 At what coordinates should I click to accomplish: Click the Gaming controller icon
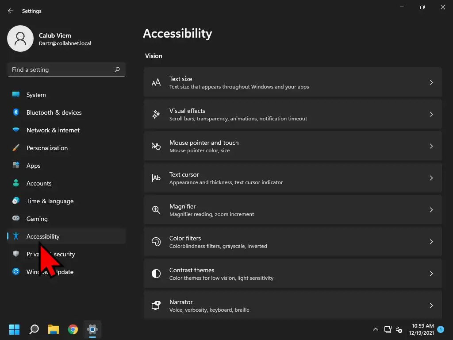(16, 219)
